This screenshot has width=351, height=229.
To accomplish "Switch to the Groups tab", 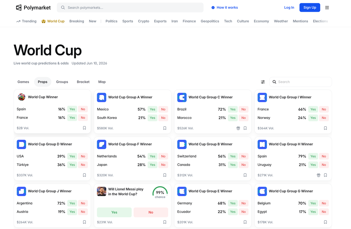I will 62,82.
